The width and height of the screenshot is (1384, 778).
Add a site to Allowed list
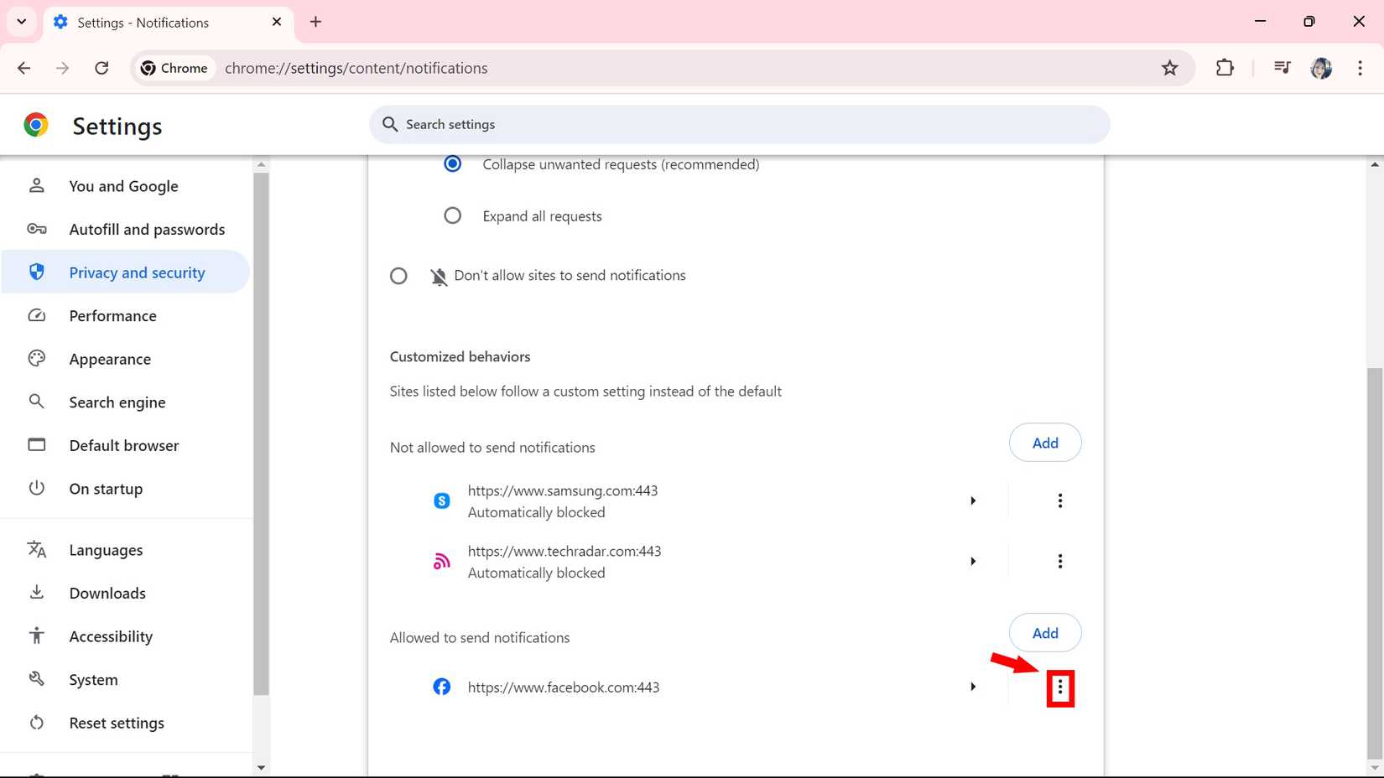click(x=1044, y=633)
